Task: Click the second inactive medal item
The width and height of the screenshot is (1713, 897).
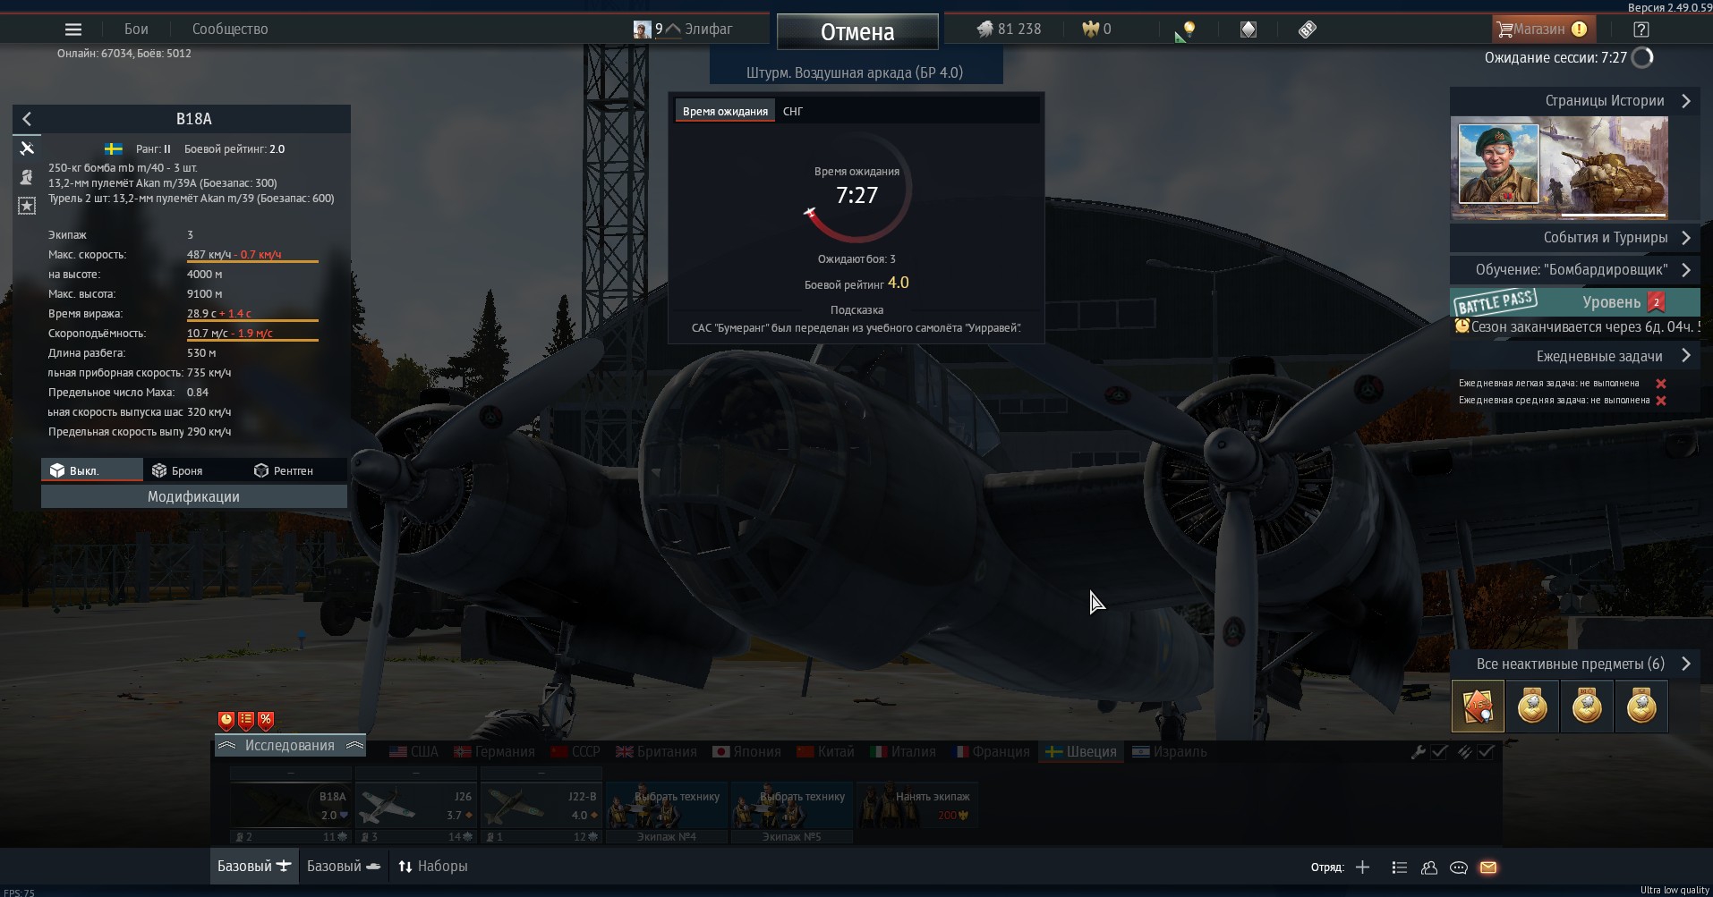Action: click(1532, 707)
